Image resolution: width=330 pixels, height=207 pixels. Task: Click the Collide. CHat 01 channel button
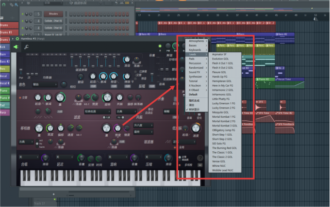point(53,21)
